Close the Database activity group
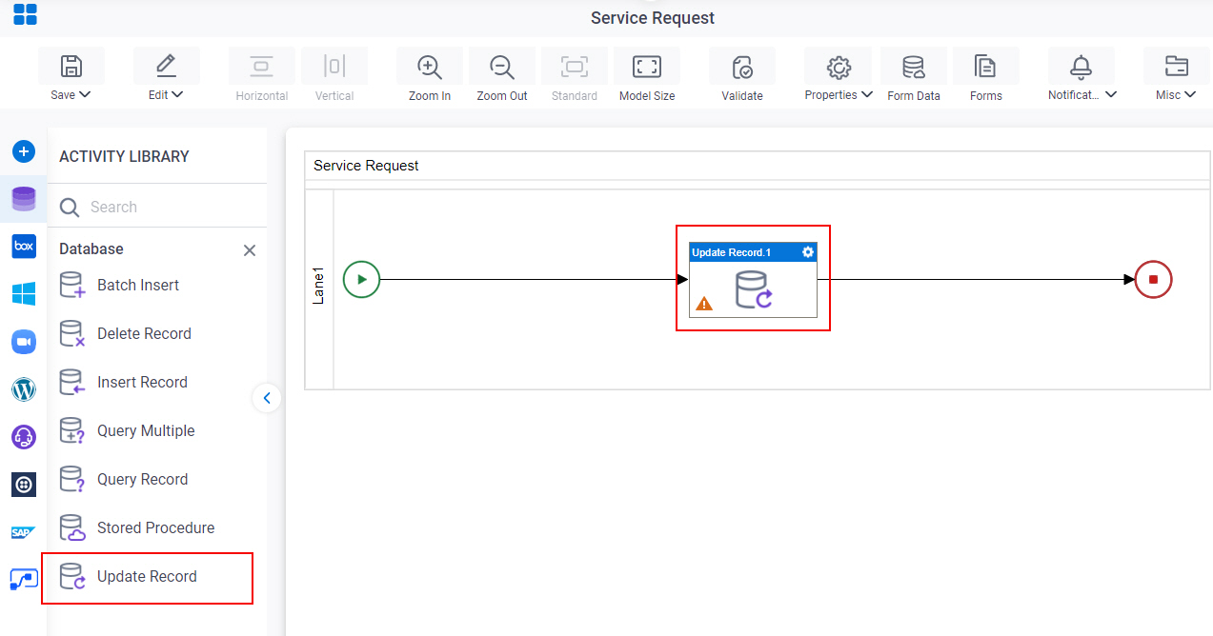This screenshot has width=1213, height=636. click(250, 250)
